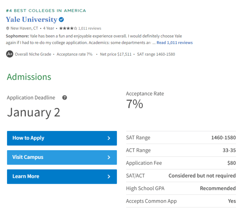This screenshot has height=215, width=244.
Task: Click the Acceptance rate 7% summary text
Action: click(x=74, y=54)
